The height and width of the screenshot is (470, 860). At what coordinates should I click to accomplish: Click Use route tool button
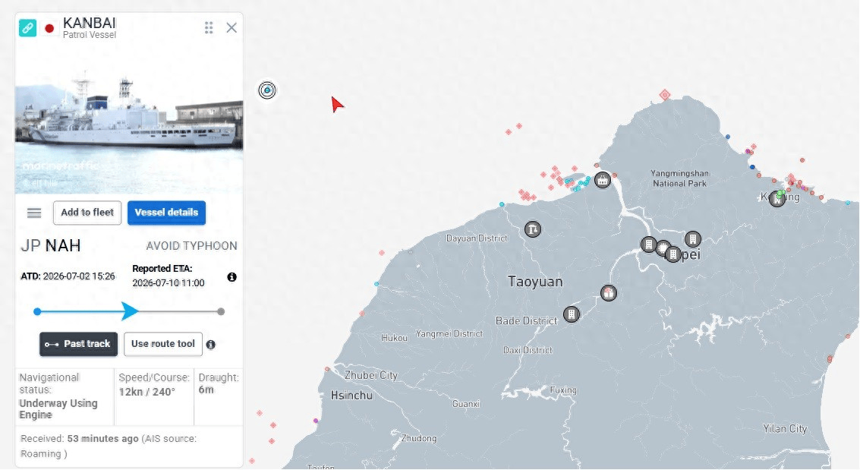click(x=163, y=345)
